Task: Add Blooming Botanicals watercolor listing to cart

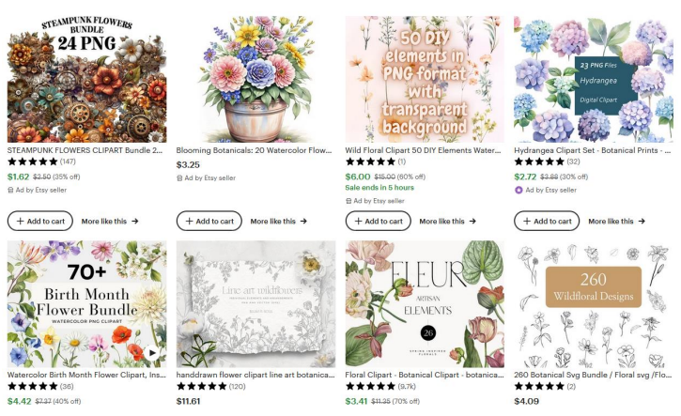Action: coord(209,221)
